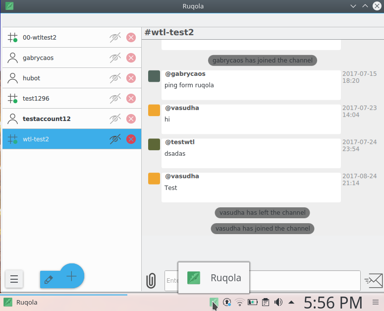Click the red X next to hubot
Screen dimensions: 384x311
click(131, 78)
